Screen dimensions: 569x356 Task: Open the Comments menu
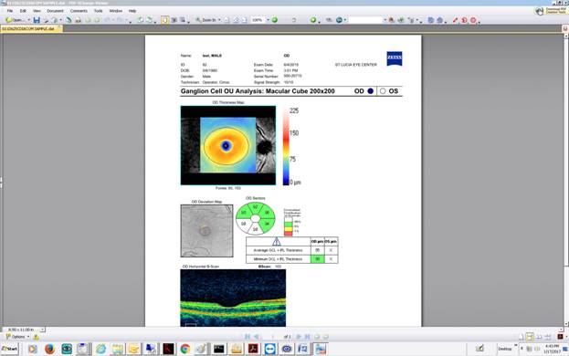(x=79, y=11)
